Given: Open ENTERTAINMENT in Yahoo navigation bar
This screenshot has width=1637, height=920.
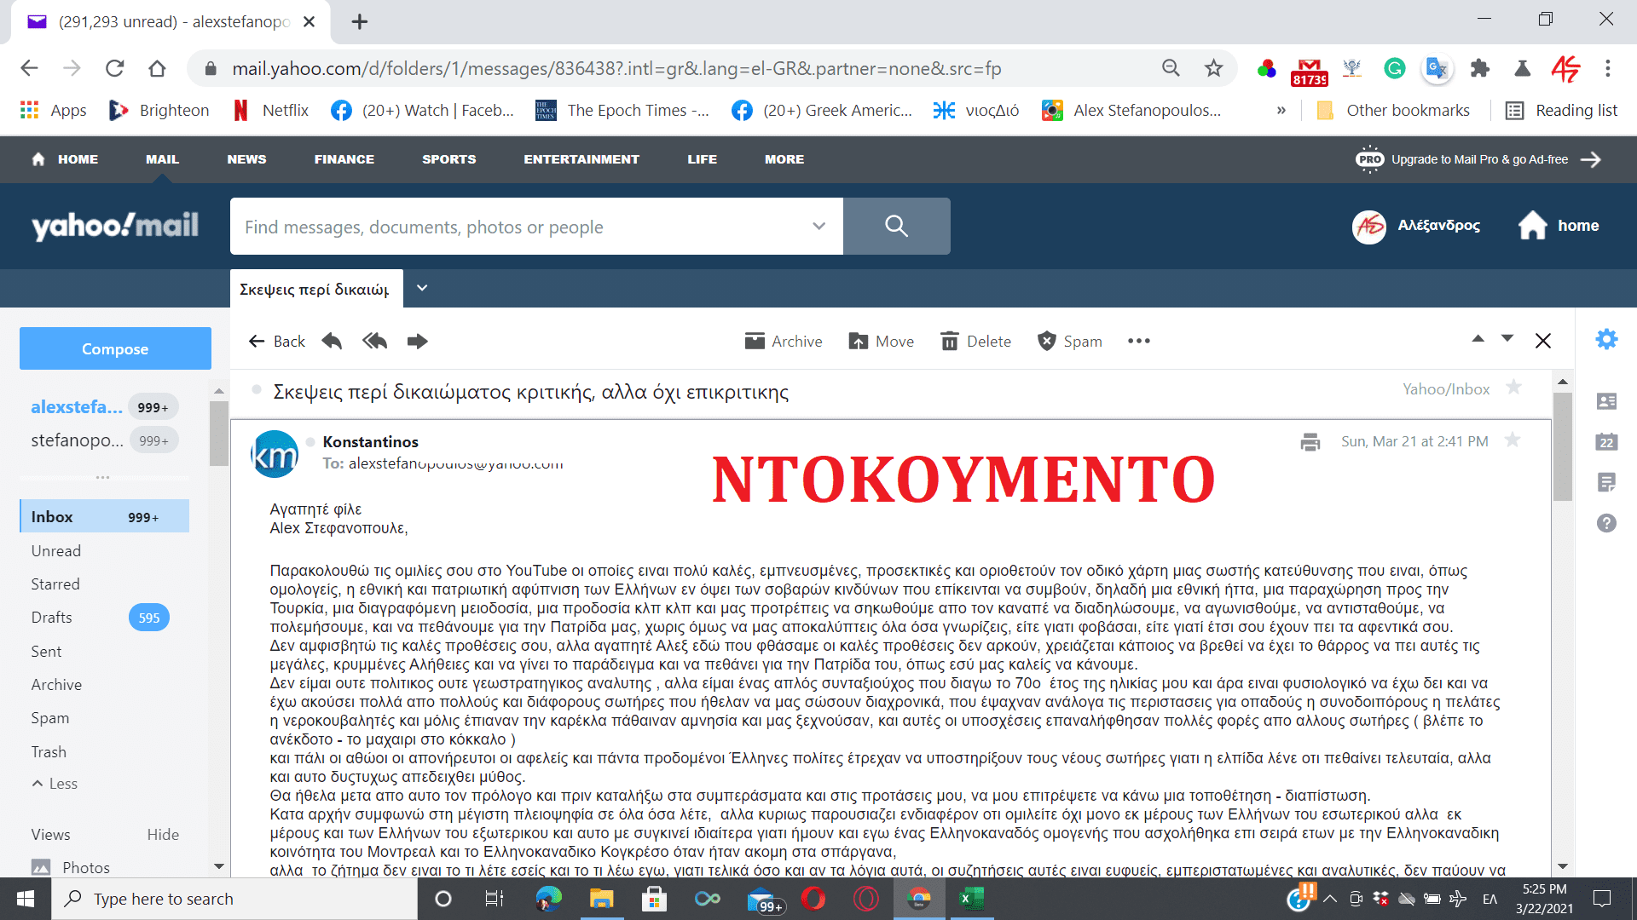Looking at the screenshot, I should 581,159.
